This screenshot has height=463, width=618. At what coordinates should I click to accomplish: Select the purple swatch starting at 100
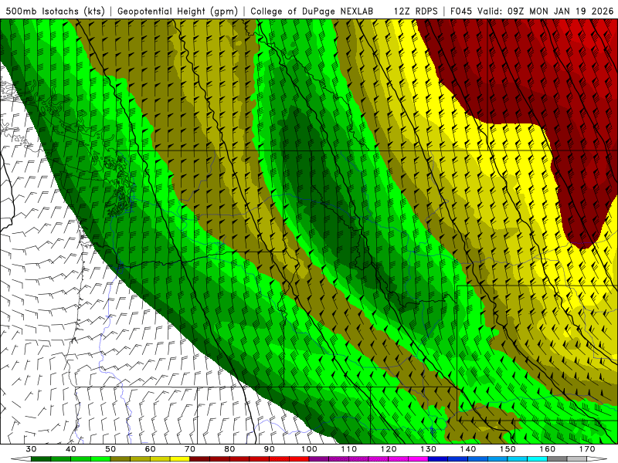(x=319, y=459)
